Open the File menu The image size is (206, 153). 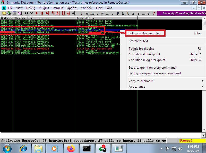[x=10, y=8]
